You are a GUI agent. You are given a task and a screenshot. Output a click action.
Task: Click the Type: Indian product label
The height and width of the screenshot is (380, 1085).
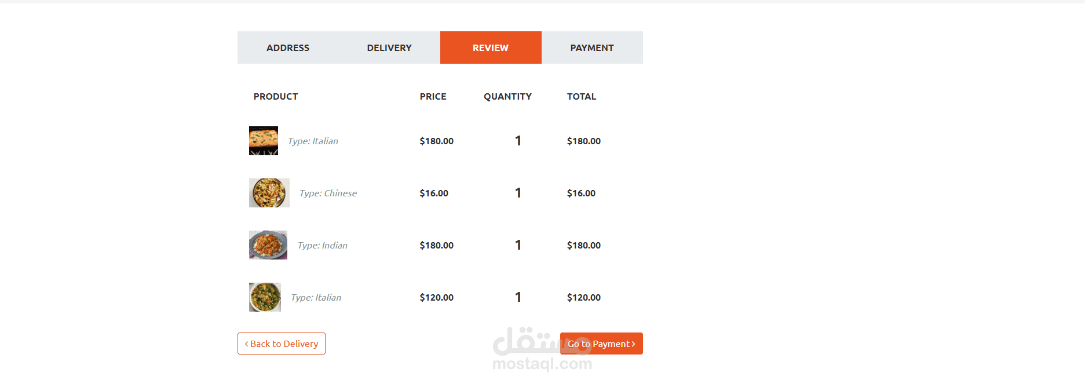323,245
